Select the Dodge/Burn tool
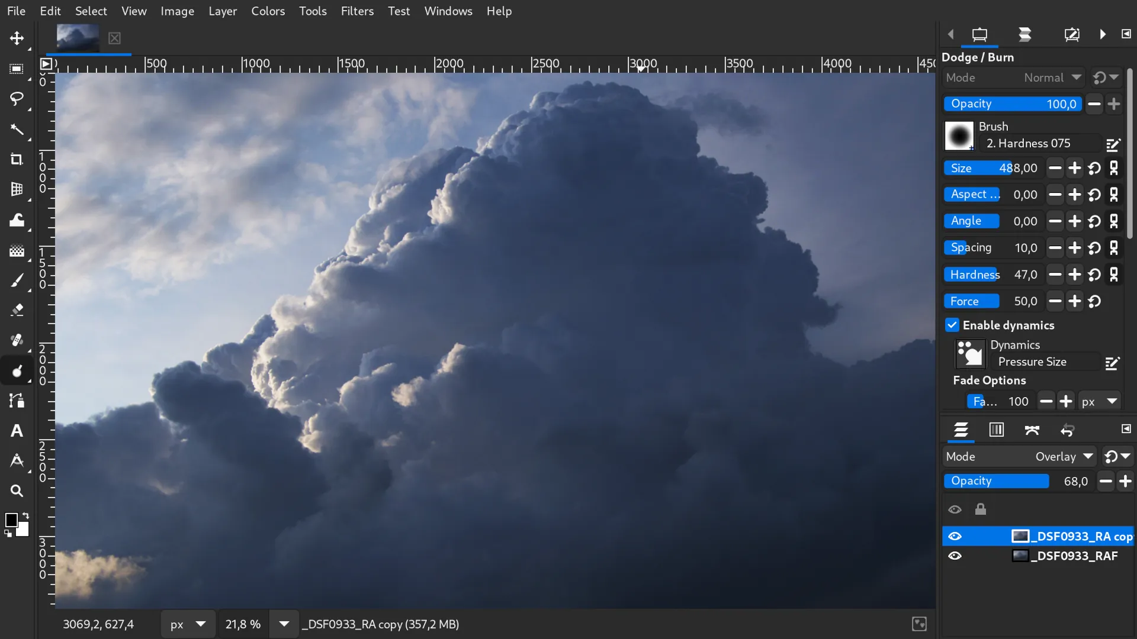 pos(17,370)
